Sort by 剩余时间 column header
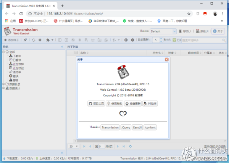Viewport: 229px width, 163px height. coord(195,53)
